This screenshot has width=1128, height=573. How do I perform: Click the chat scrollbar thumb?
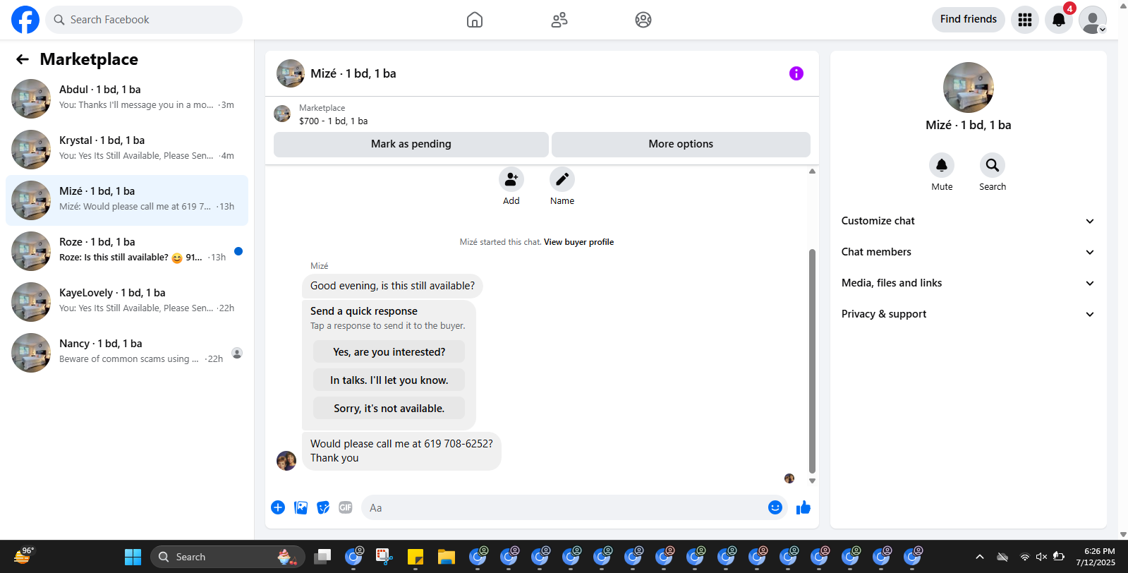point(812,361)
